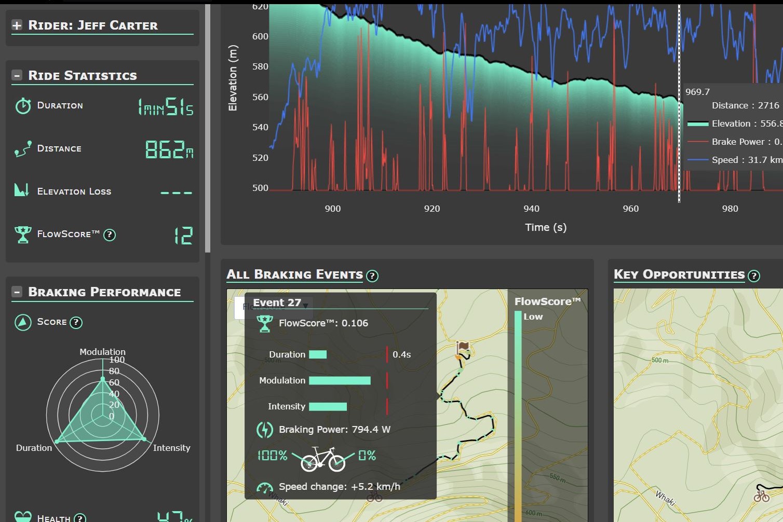Click the bike marker on Key Opportunities map
Screen dimensions: 783x522
[762, 496]
